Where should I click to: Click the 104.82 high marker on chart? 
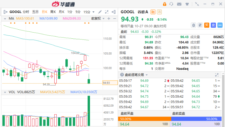click(75, 53)
